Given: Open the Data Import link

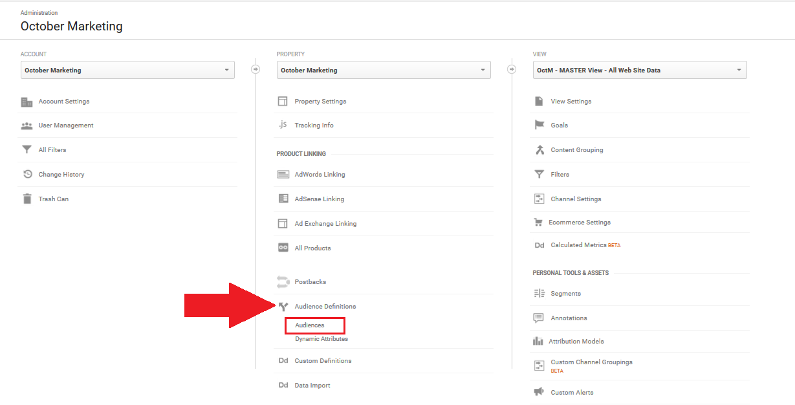Looking at the screenshot, I should point(312,386).
